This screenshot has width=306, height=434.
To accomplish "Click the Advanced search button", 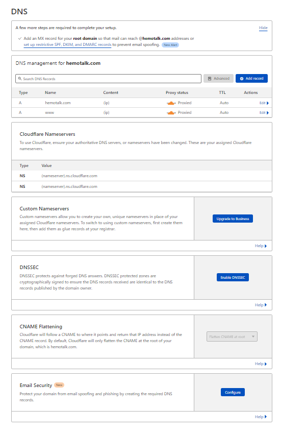I will 218,79.
